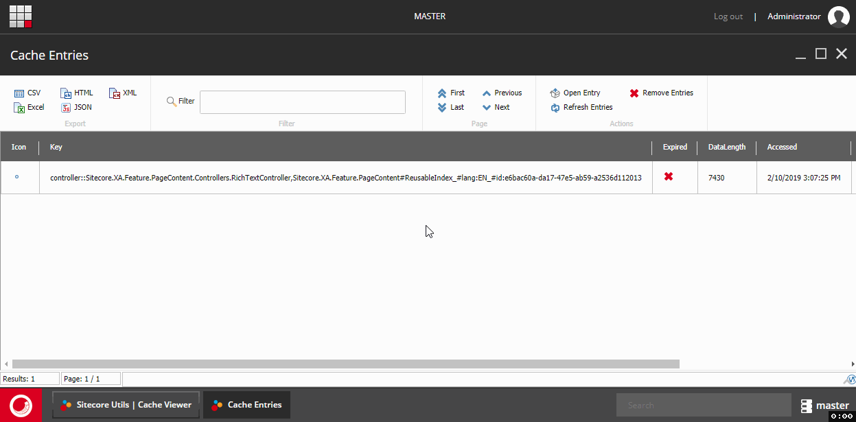Export entries as JSON
The image size is (856, 422).
(76, 107)
